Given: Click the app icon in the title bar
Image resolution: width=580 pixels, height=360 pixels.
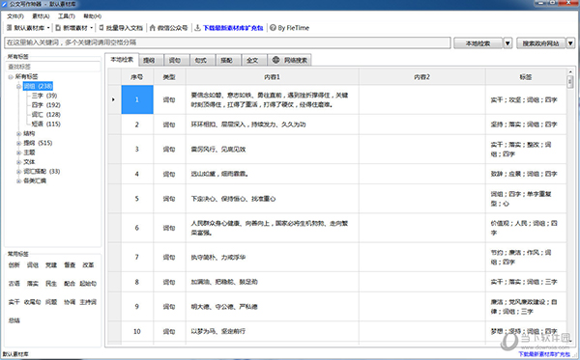Looking at the screenshot, I should coord(5,4).
